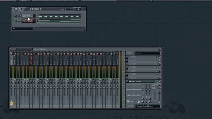The height and width of the screenshot is (119, 212).
Task: Select mixer Send 1 track
Action: click(x=104, y=60)
